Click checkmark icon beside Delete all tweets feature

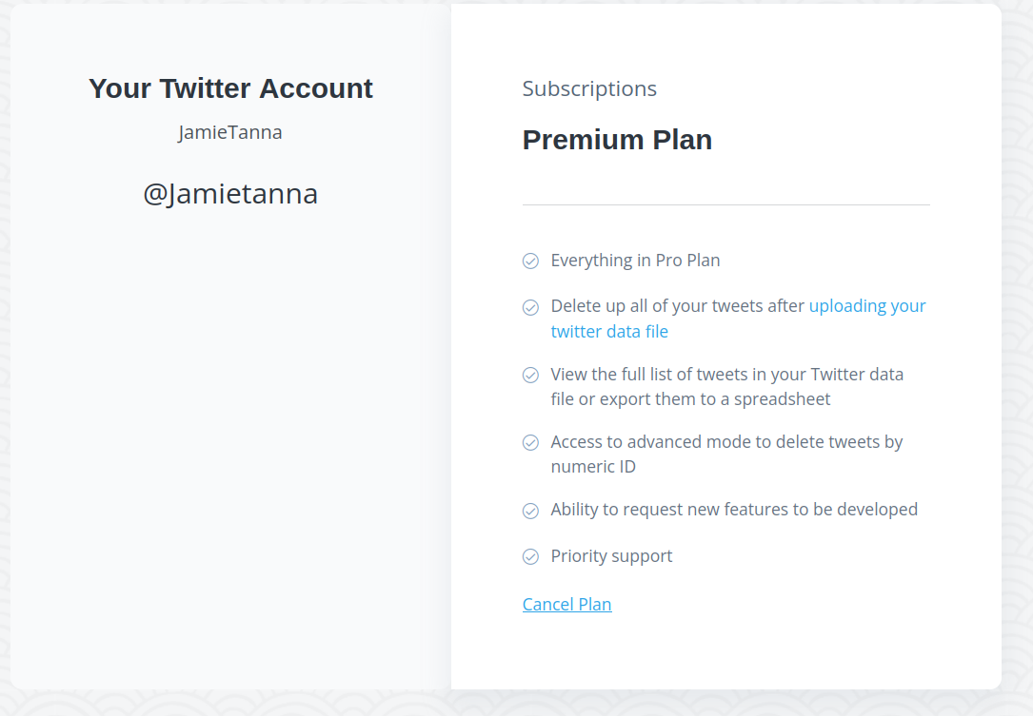(530, 307)
